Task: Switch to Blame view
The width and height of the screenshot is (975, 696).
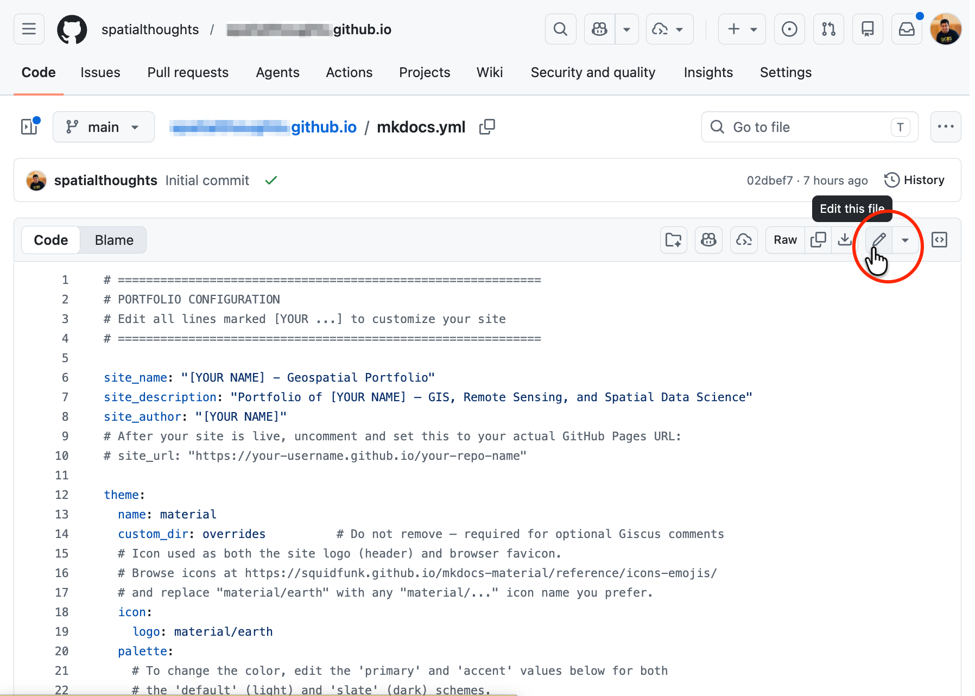Action: [x=114, y=240]
